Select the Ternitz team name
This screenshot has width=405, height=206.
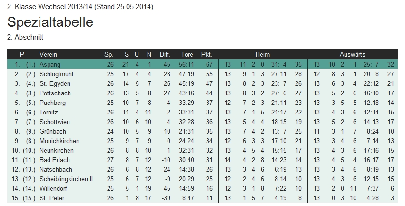pyautogui.click(x=49, y=112)
